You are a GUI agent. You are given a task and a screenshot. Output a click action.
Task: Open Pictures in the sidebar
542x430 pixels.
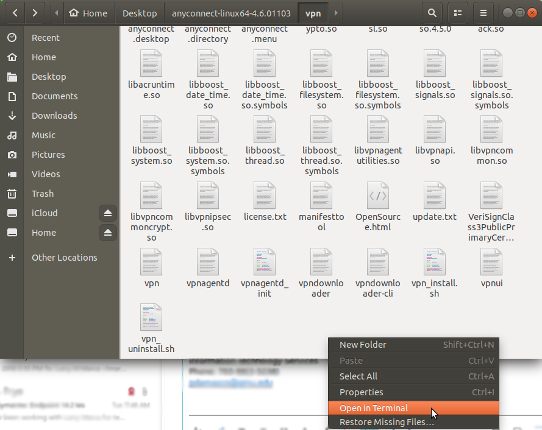coord(60,155)
